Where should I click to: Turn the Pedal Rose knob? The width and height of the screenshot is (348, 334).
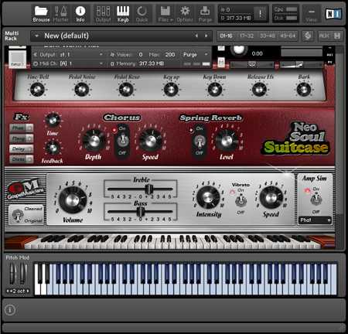[126, 90]
